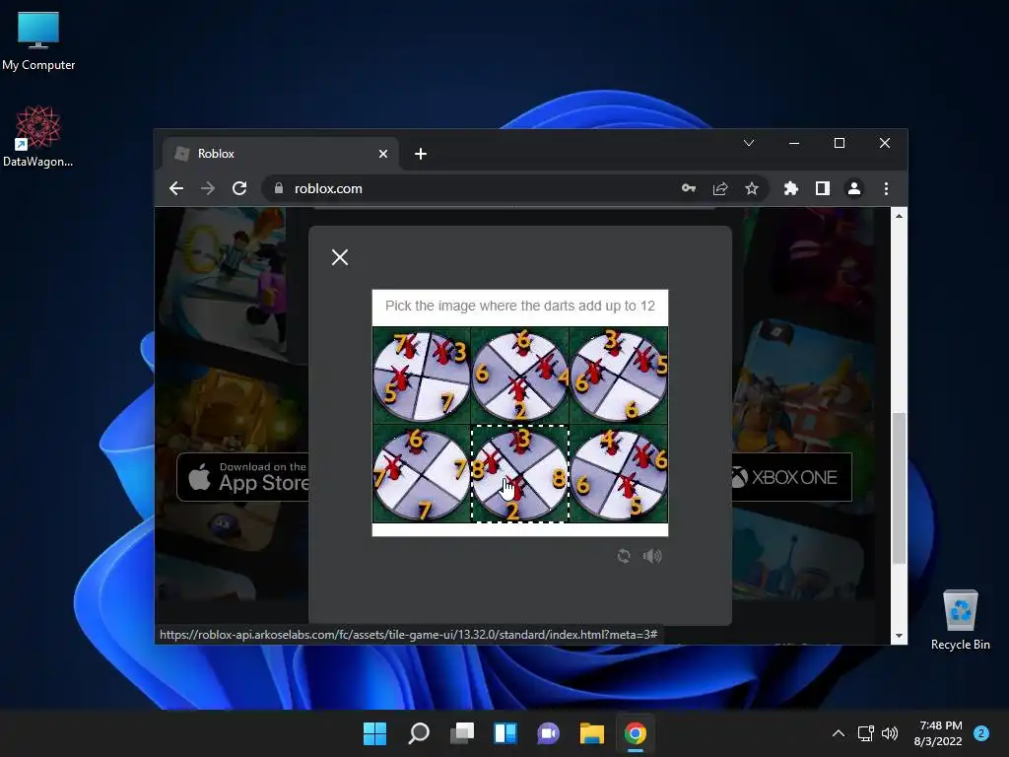Pick the dartboard showing 6, 7, 7, 7
Screen dimensions: 1009x757
422,474
